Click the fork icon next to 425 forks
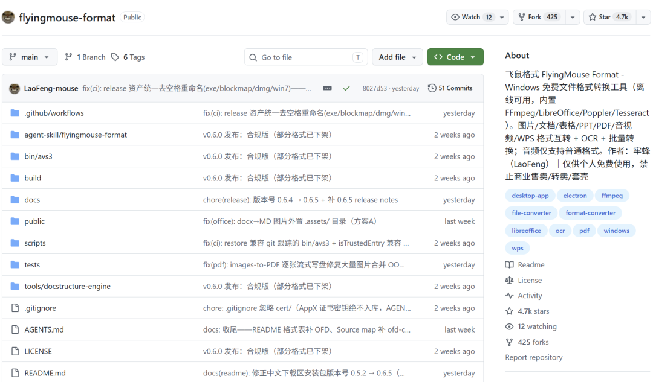 509,342
